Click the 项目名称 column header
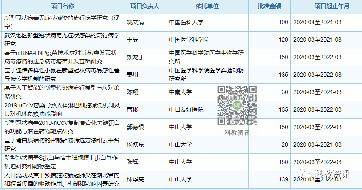362x190 pixels. point(62,6)
